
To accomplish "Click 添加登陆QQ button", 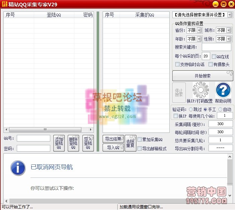I will coord(59,143).
